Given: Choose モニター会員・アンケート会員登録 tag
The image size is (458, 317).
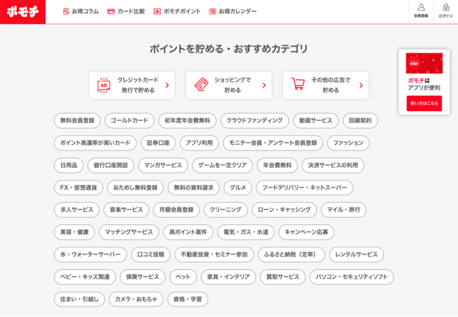Looking at the screenshot, I should (273, 143).
